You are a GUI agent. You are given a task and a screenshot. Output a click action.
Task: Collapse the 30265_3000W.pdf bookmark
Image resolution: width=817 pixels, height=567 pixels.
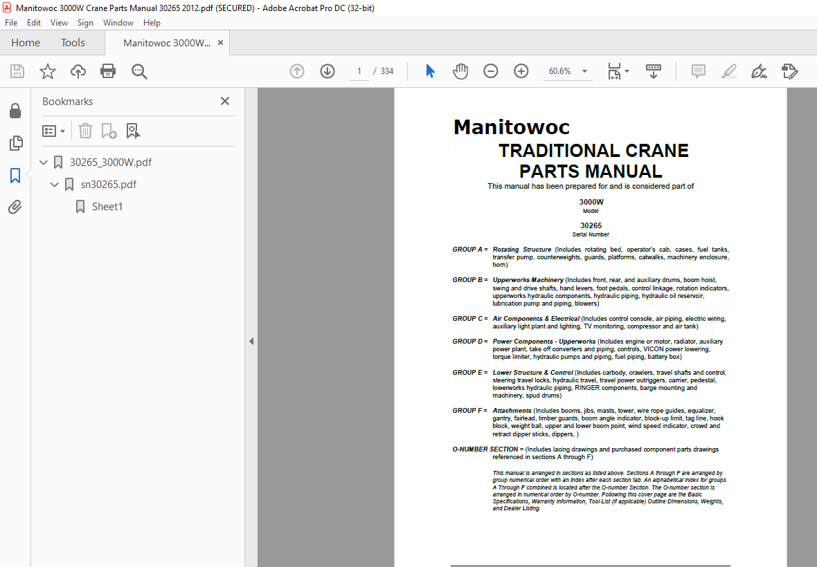[44, 162]
